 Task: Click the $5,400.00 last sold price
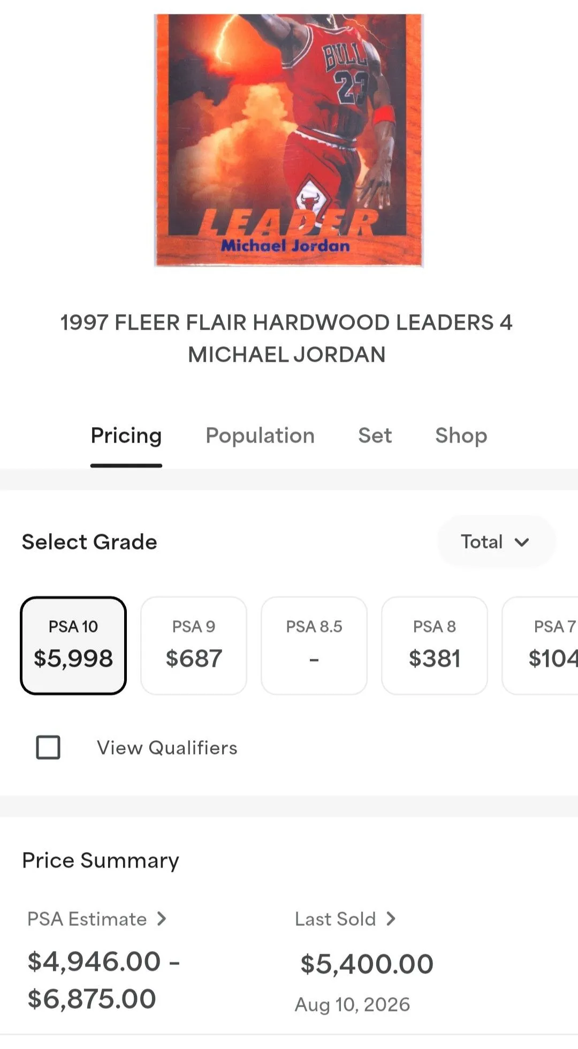coord(367,963)
